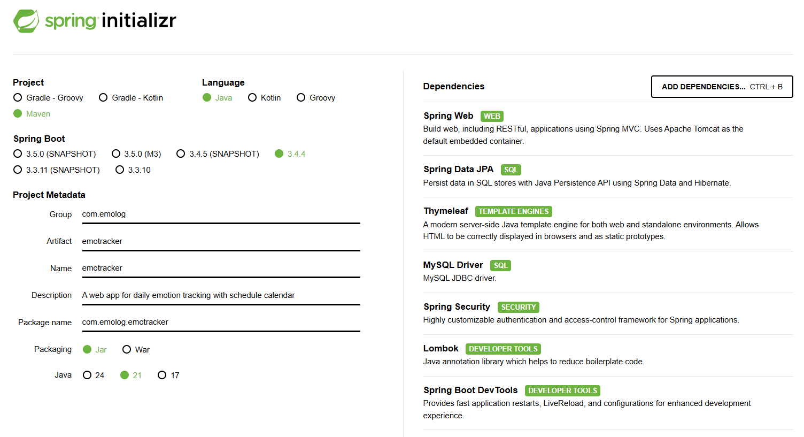Select Java version 17

coord(168,375)
